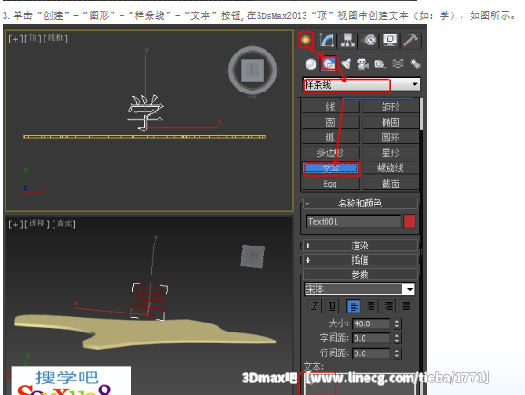525x395 pixels.
Task: Open the 宋体 font dropdown
Action: [360, 289]
